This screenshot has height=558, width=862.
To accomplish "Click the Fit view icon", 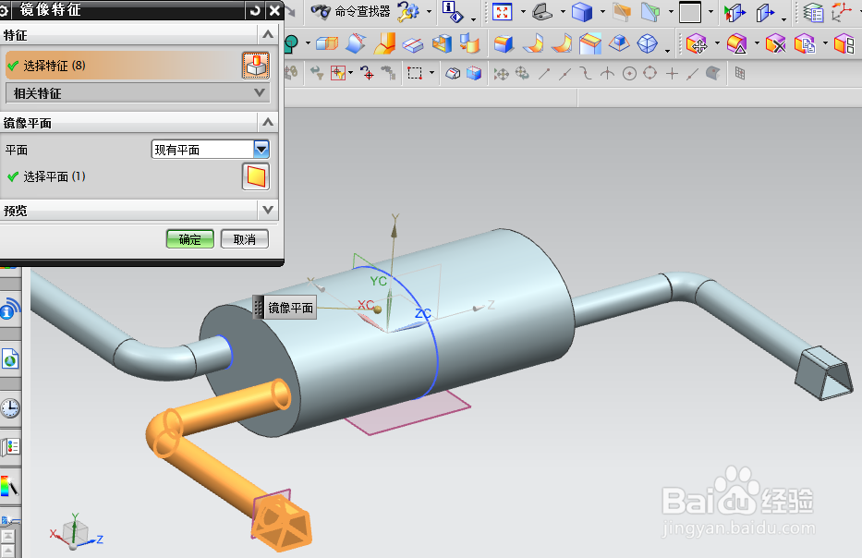I will point(502,11).
